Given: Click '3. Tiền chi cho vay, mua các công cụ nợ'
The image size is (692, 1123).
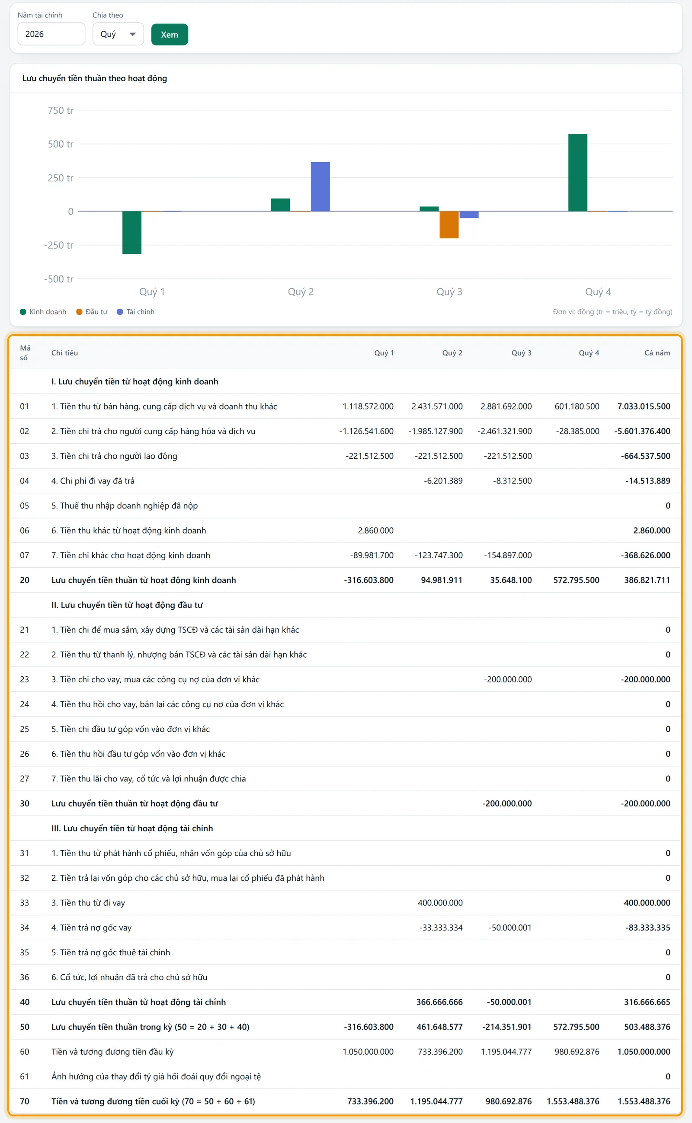Looking at the screenshot, I should (155, 680).
